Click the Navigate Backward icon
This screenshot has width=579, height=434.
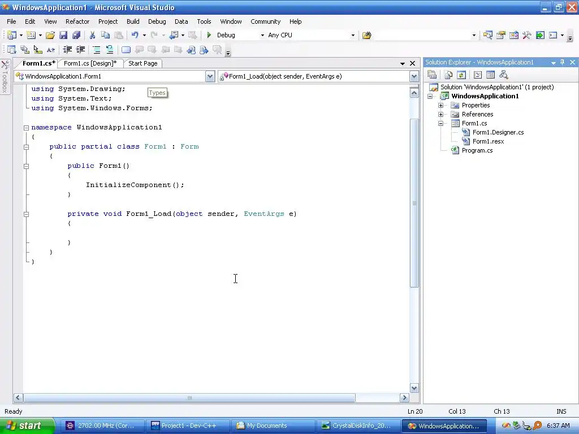[x=174, y=35]
